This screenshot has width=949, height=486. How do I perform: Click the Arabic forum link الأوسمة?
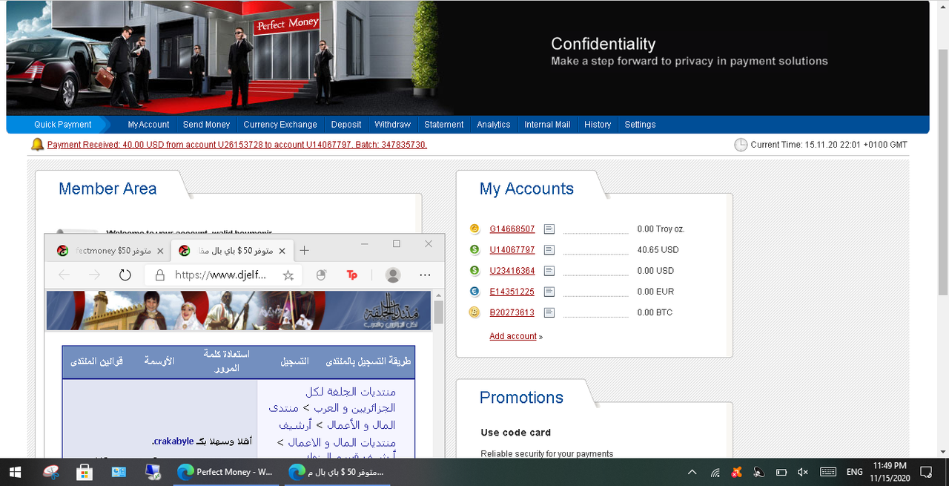click(x=159, y=361)
